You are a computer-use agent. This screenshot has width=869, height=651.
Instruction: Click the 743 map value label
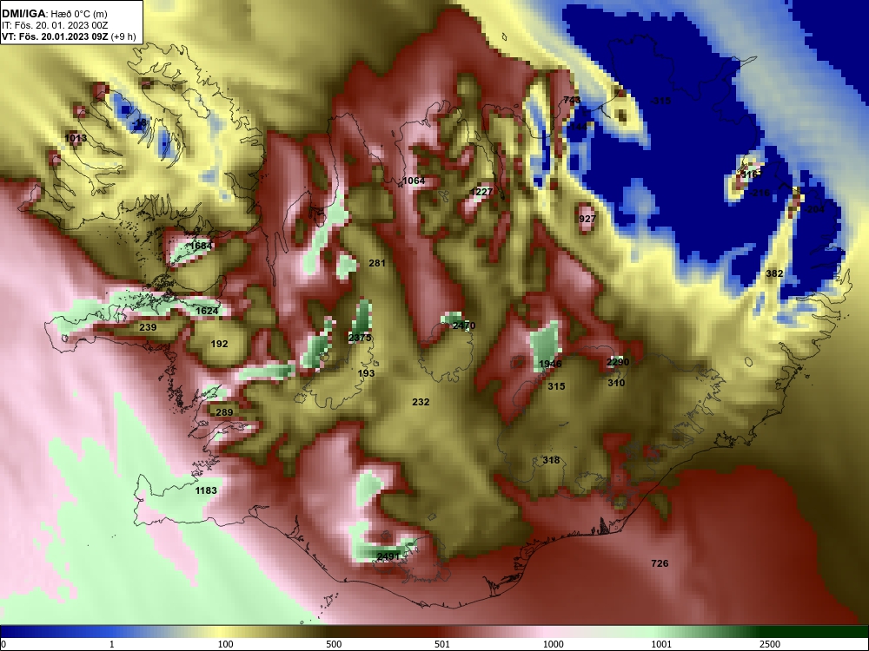[572, 100]
